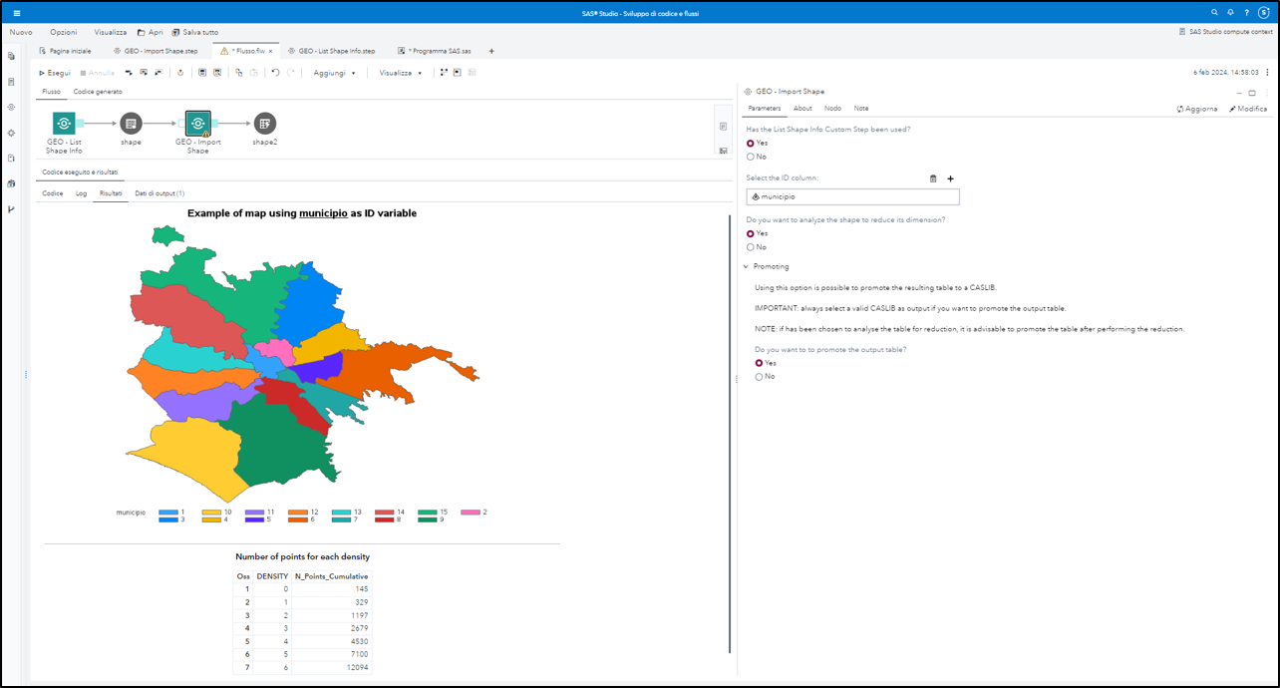
Task: Select No to promote output table
Action: point(759,377)
